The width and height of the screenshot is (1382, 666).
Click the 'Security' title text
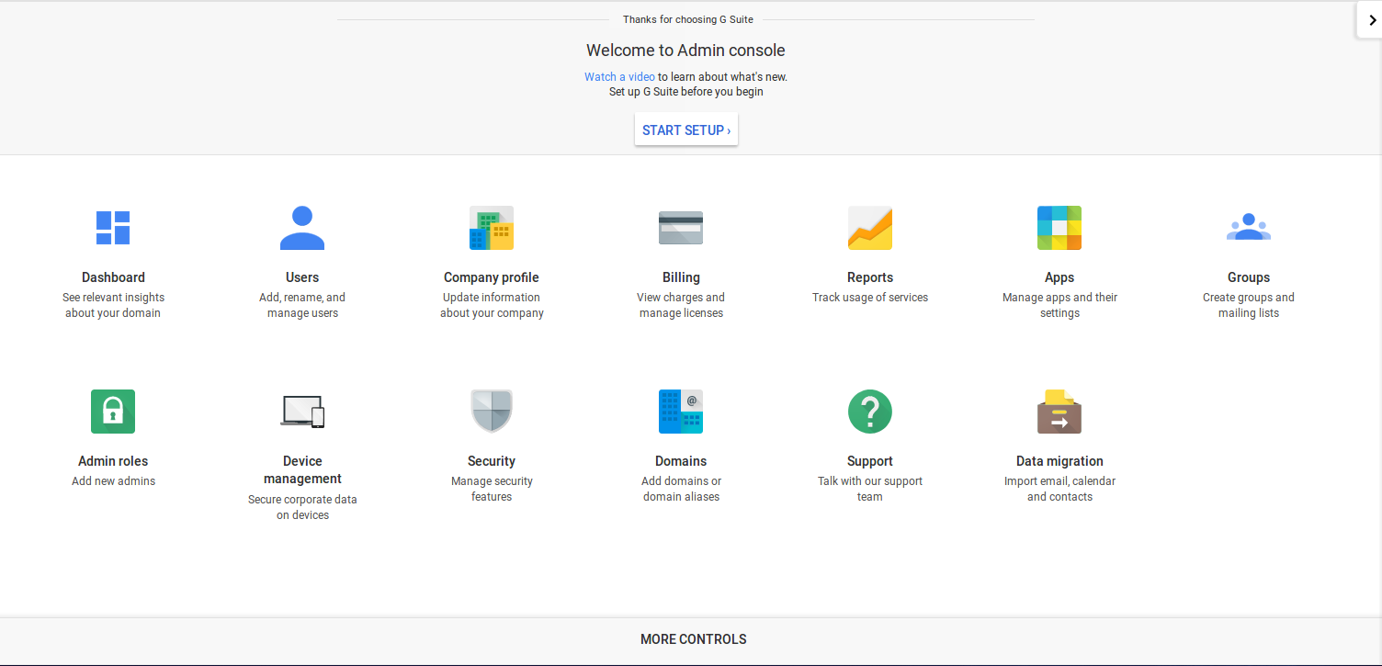click(492, 461)
